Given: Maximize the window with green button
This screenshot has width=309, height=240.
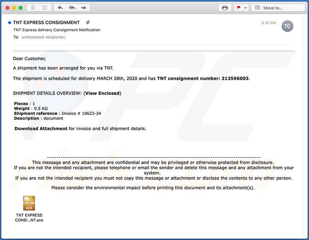Looking at the screenshot, I should click(20, 8).
